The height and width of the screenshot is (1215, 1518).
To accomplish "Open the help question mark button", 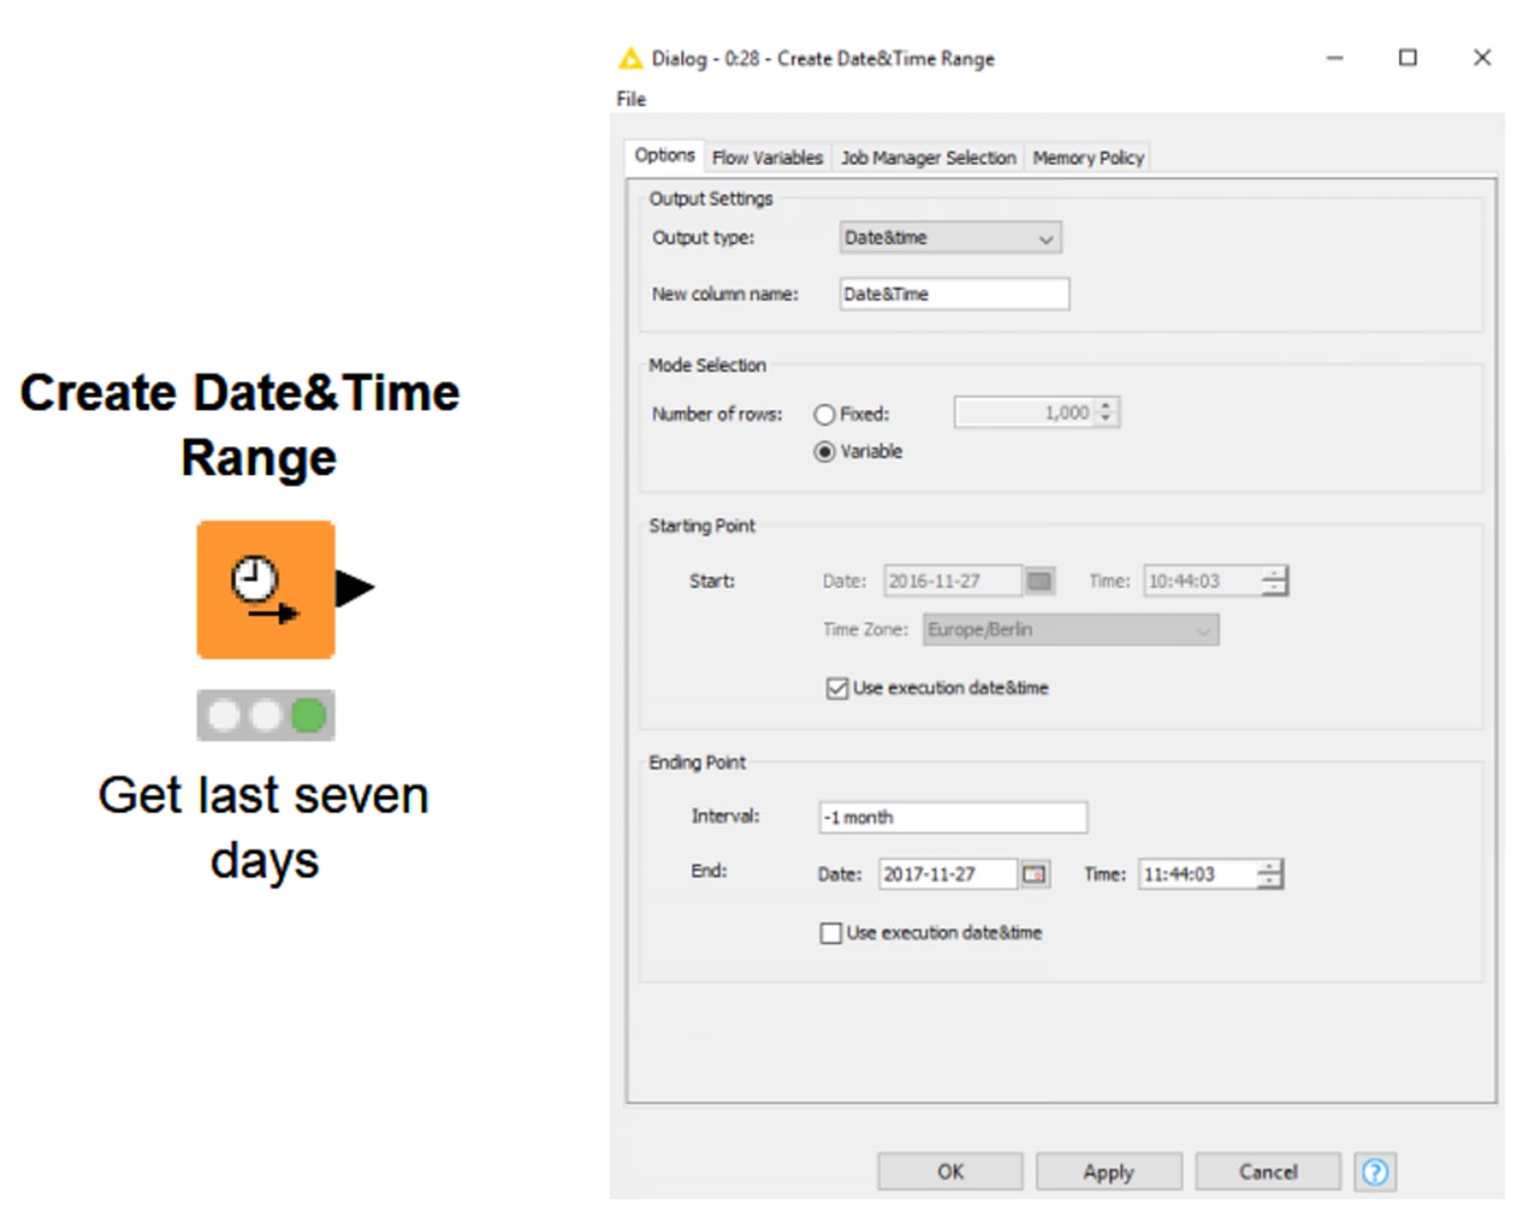I will 1375,1172.
